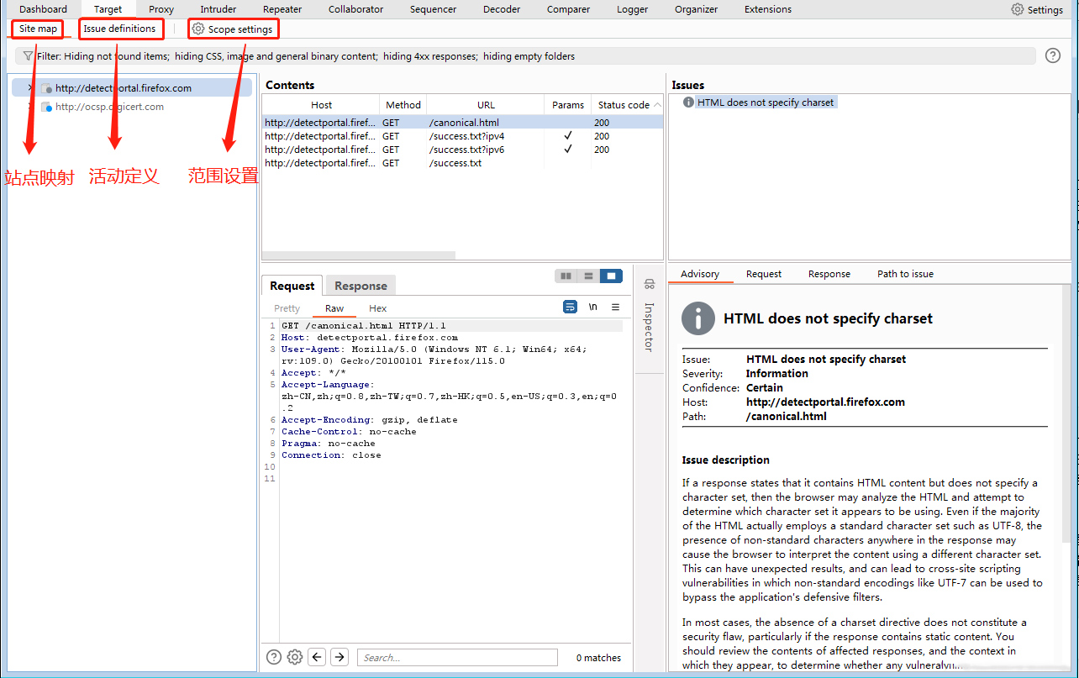Switch to the Proxy tab
This screenshot has height=678, width=1079.
[161, 9]
